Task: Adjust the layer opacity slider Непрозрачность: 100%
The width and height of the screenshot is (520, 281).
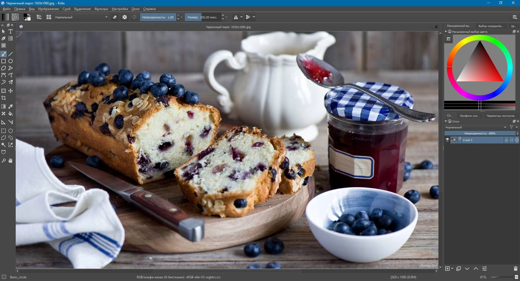Action: [480, 133]
